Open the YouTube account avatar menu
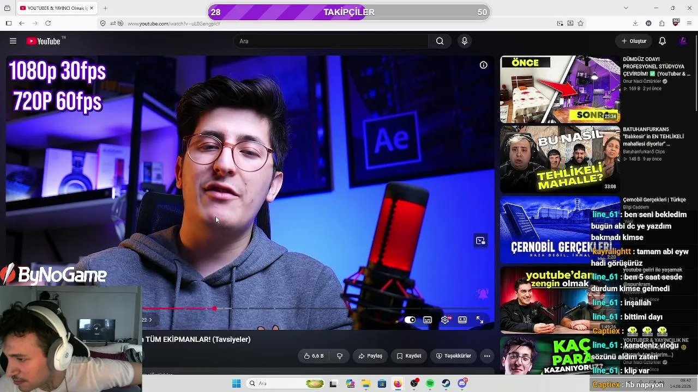Viewport: 698px width, 392px height. [683, 41]
